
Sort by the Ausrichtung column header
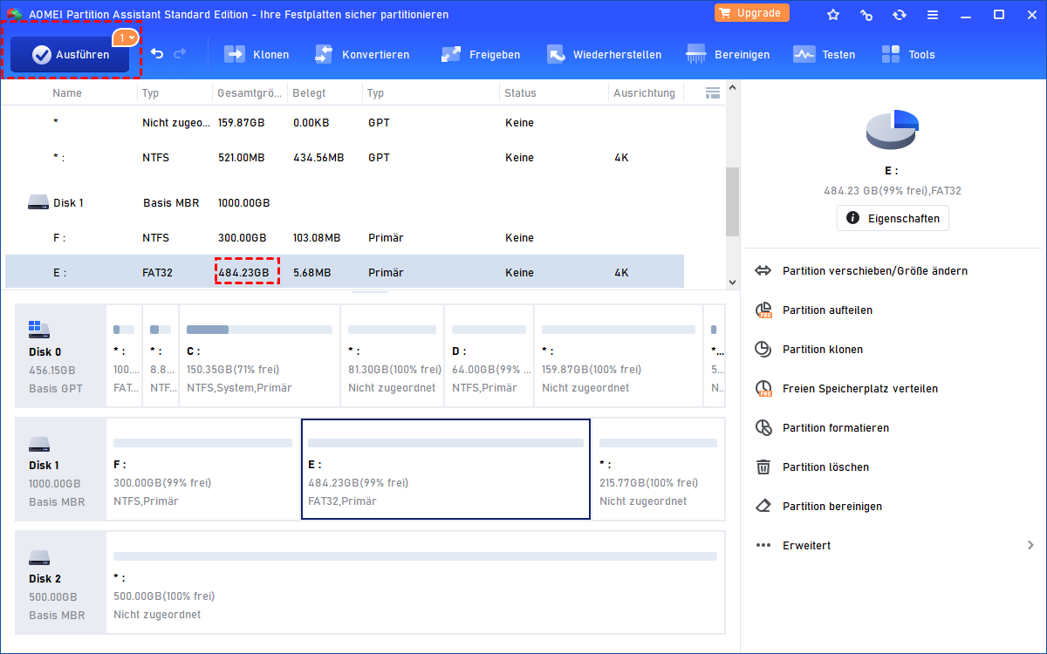point(644,92)
